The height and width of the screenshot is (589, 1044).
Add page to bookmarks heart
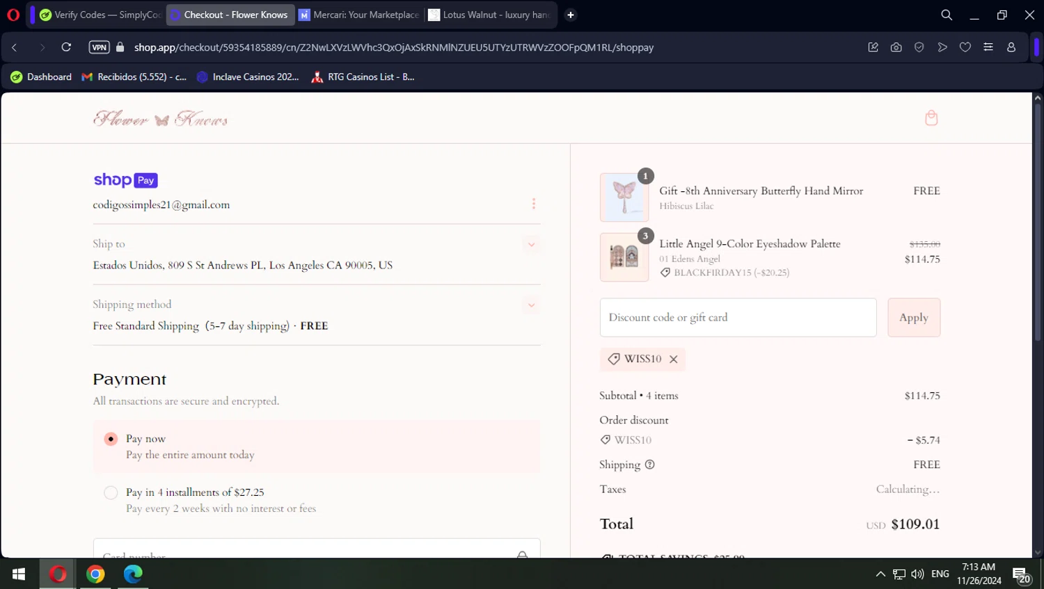(x=965, y=47)
